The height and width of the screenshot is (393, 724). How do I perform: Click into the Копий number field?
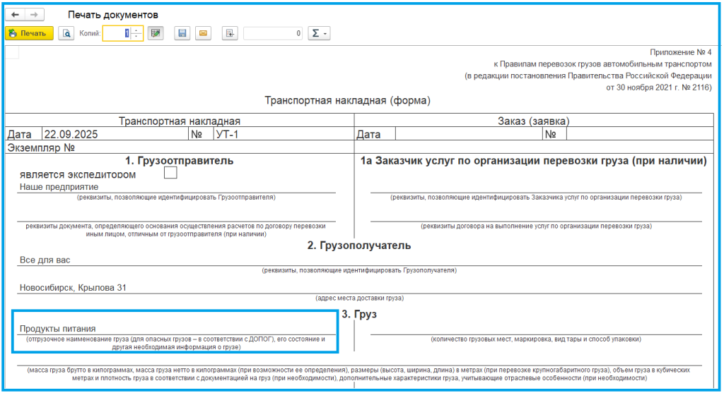click(116, 33)
